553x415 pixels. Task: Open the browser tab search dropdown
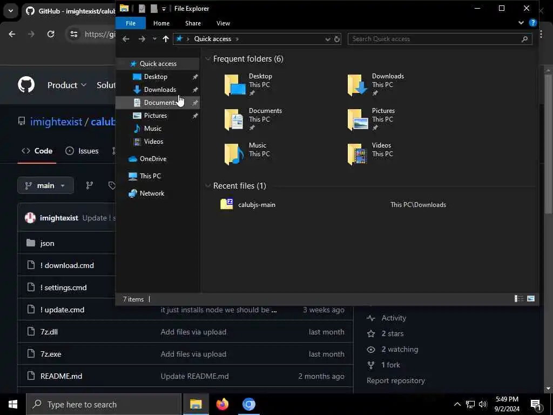(x=11, y=11)
